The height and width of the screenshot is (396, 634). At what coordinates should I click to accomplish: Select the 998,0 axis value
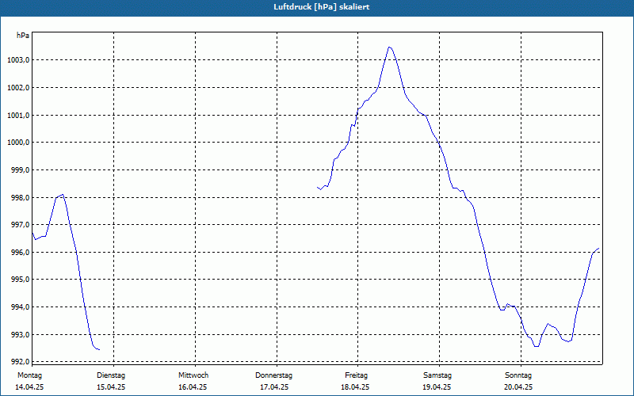20,198
